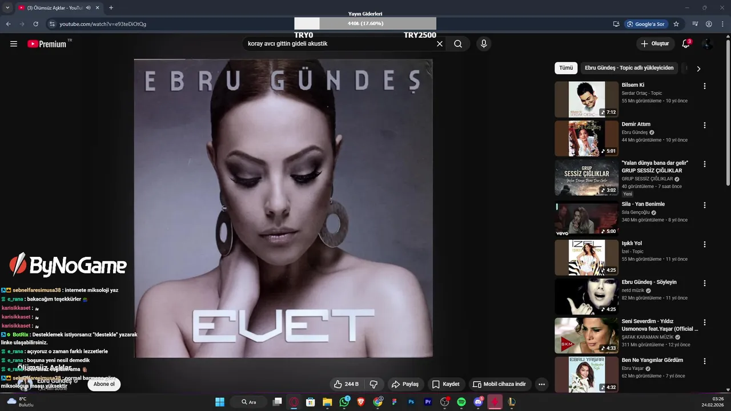This screenshot has height=411, width=731.
Task: Select Ebru Gündeş - Topic uploader chip
Action: 629,68
